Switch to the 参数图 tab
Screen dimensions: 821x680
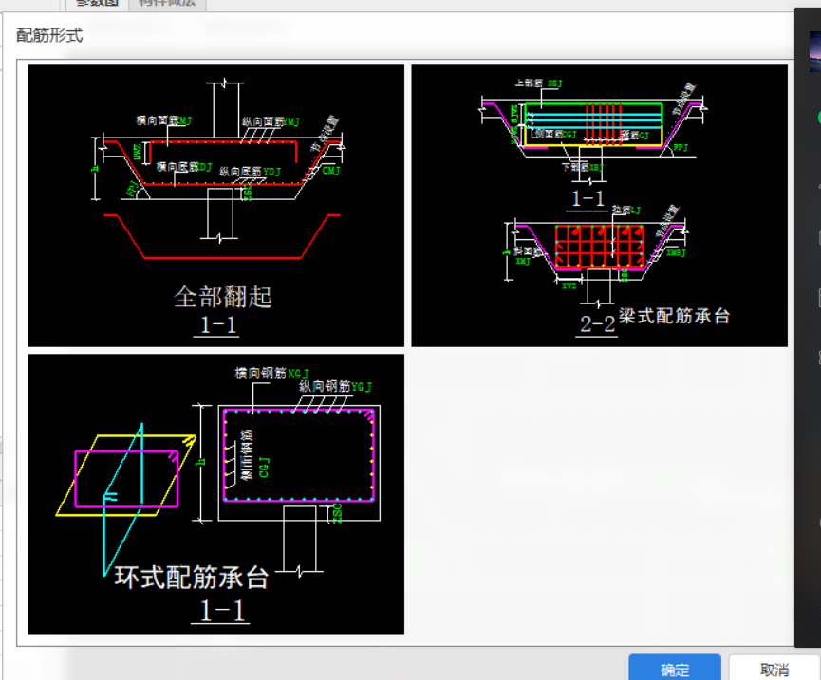97,4
